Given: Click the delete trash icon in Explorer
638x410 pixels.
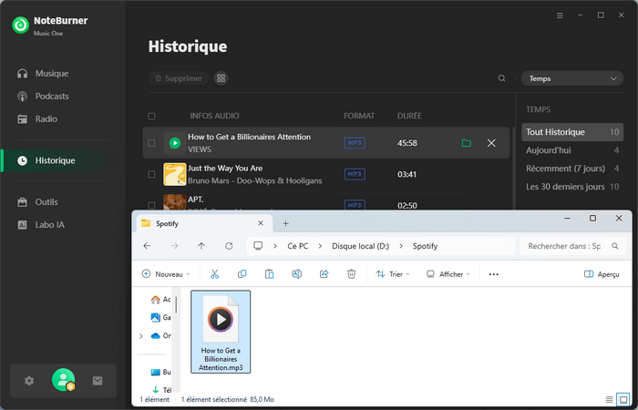Looking at the screenshot, I should pyautogui.click(x=351, y=273).
